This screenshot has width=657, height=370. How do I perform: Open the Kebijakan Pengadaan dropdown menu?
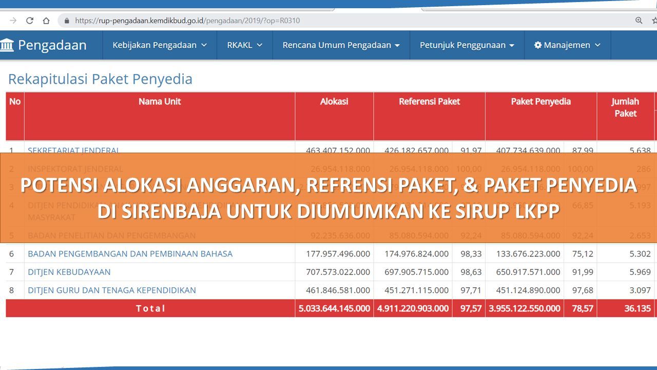coord(160,45)
